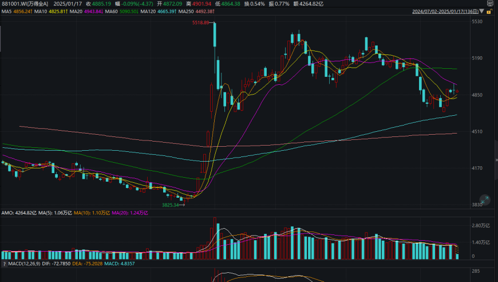Click the low price 低 4864.38
Image resolution: width=498 pixels, height=282 pixels.
coord(228,4)
